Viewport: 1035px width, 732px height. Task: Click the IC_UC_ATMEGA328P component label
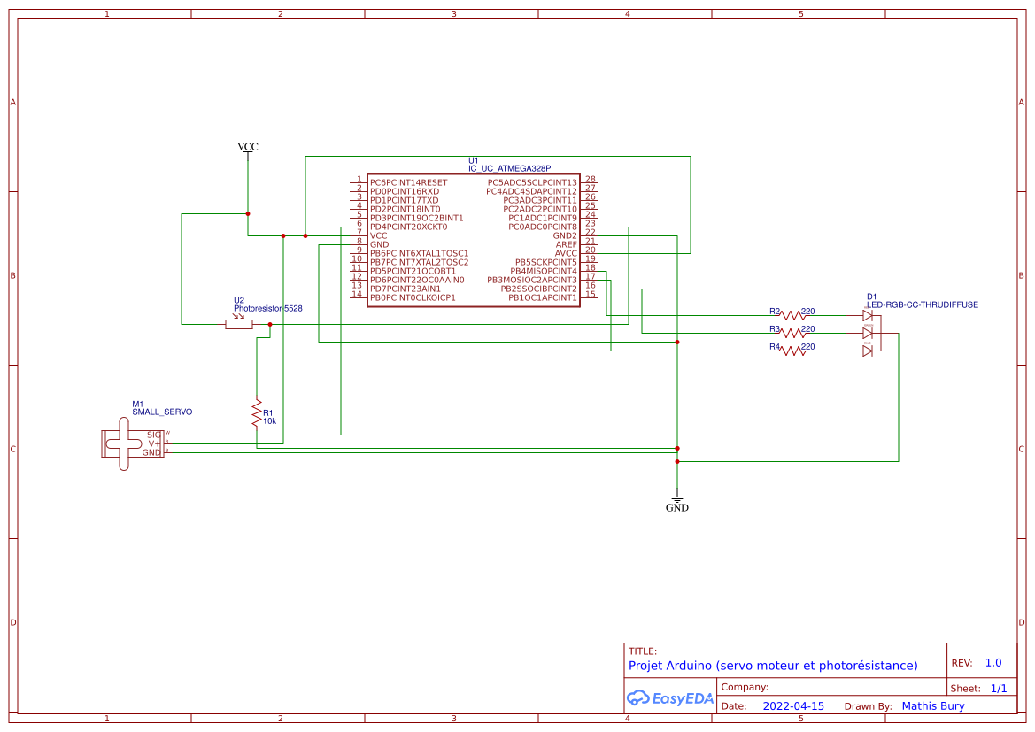tap(509, 167)
